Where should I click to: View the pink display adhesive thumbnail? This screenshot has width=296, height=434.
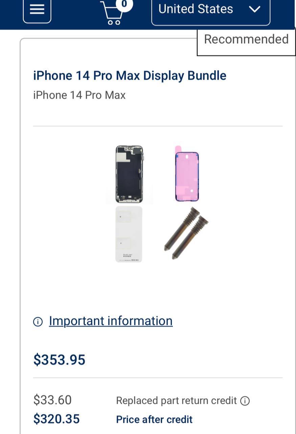186,174
